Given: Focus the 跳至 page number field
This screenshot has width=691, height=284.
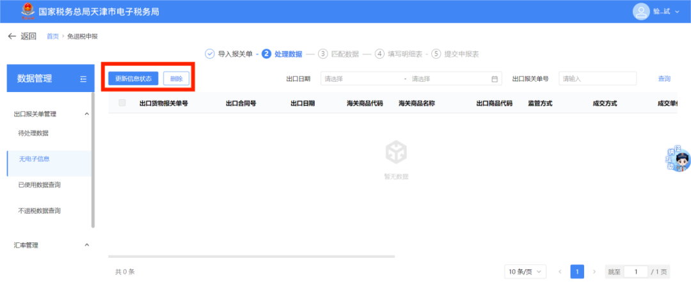Looking at the screenshot, I should 635,272.
